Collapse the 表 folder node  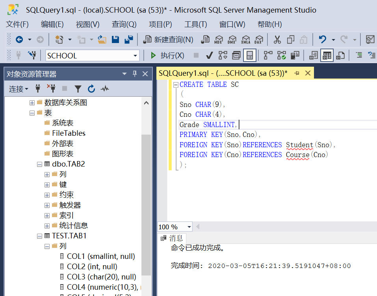click(32, 113)
